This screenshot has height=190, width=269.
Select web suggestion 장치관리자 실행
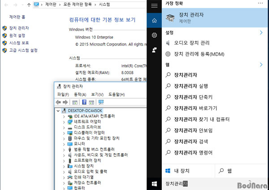coord(215,86)
